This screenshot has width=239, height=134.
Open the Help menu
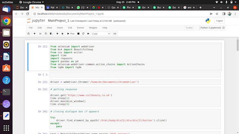[x=105, y=28]
